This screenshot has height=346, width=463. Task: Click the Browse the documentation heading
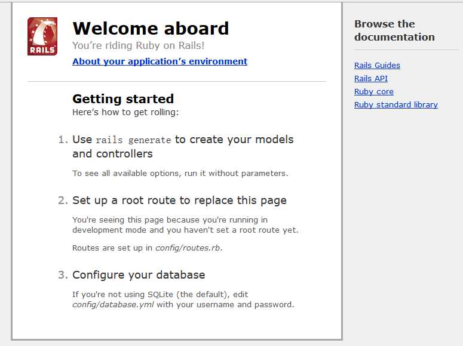pos(394,30)
